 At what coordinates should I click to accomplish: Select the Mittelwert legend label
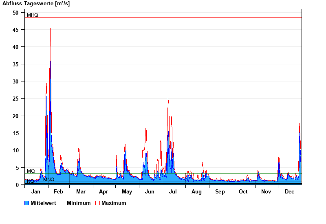(43, 203)
